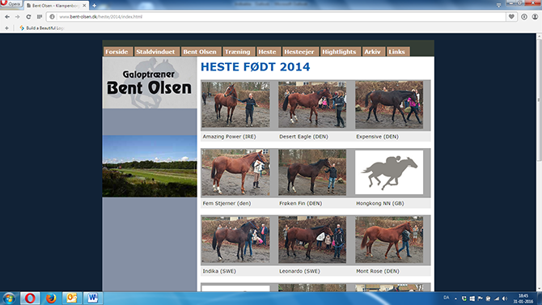Reload the current page

click(28, 17)
